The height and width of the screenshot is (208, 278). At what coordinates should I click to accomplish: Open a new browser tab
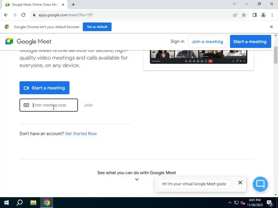click(x=73, y=5)
